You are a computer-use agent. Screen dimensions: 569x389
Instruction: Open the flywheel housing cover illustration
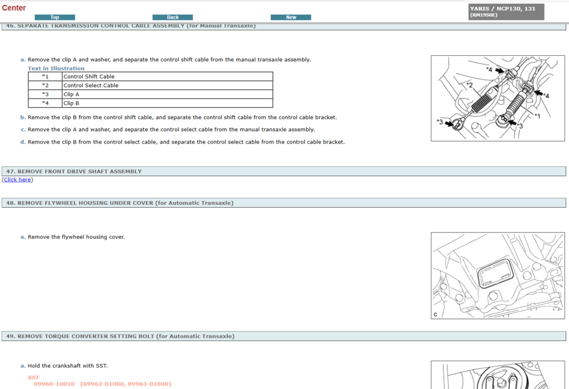pos(497,276)
